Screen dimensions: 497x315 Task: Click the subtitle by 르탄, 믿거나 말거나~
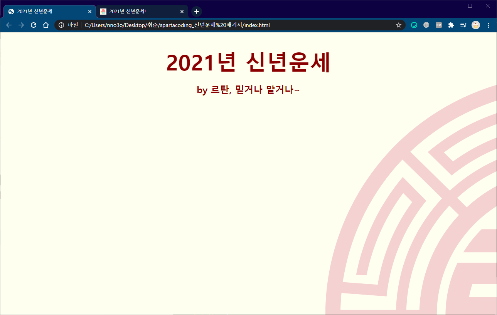pos(248,90)
